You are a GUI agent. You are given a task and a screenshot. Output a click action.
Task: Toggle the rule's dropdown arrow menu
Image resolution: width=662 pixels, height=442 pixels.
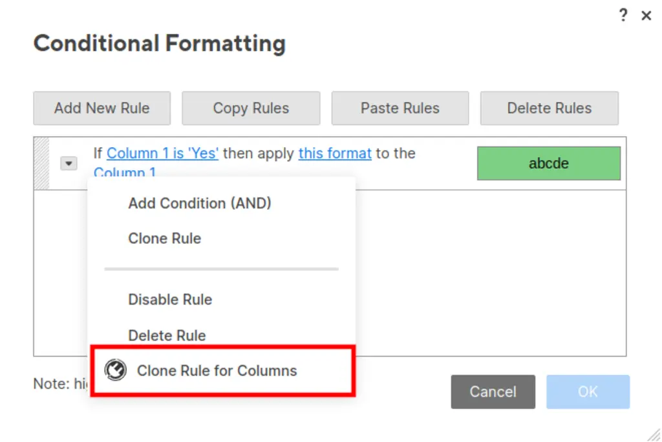click(69, 164)
